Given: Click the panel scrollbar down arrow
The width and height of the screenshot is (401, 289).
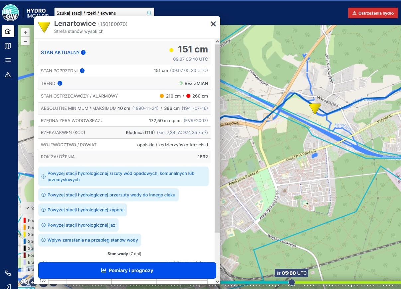Looking at the screenshot, I should coord(217,282).
